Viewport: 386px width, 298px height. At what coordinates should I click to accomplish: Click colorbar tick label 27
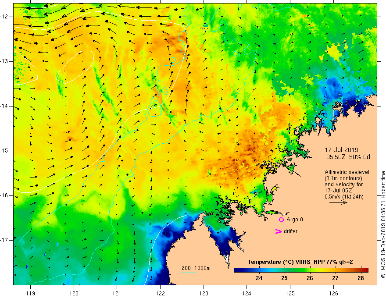coord(335,278)
